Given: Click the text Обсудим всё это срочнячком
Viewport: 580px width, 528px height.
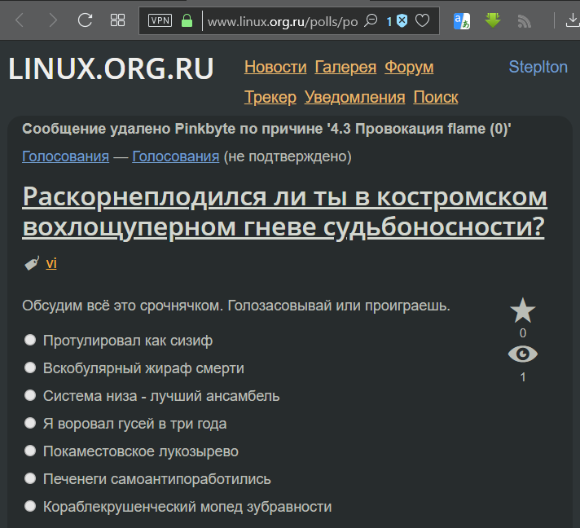Looking at the screenshot, I should (x=122, y=306).
